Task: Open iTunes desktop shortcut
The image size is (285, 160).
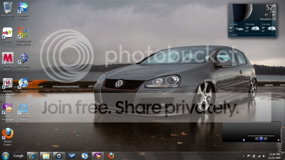Action: tap(23, 85)
